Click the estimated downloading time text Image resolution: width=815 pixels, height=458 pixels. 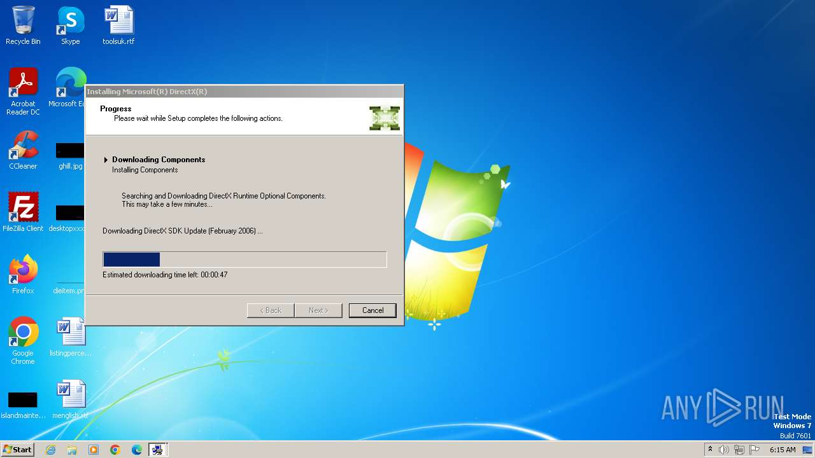pyautogui.click(x=165, y=275)
